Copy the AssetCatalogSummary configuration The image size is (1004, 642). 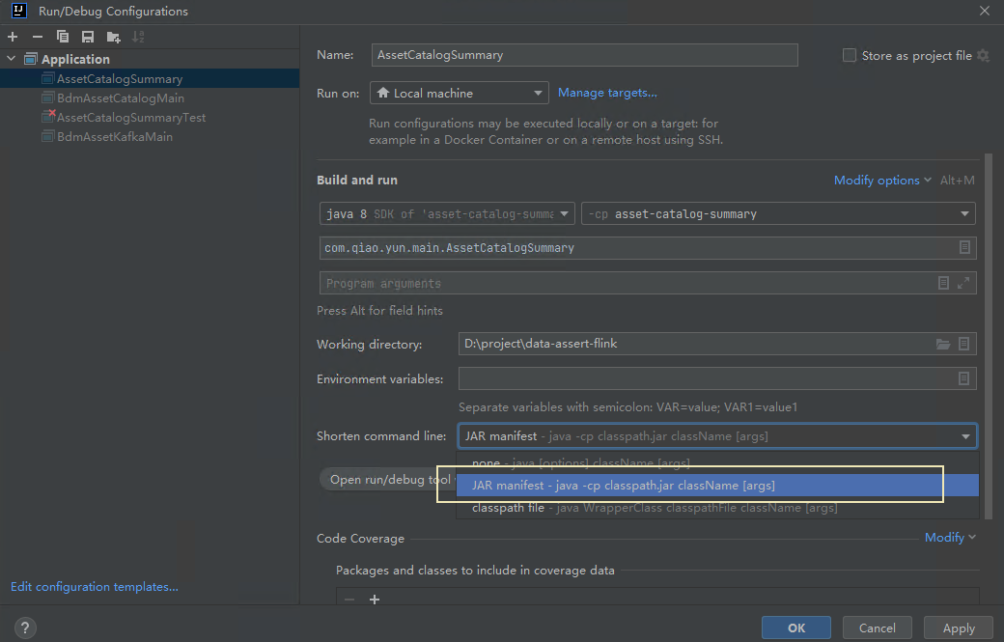(62, 37)
